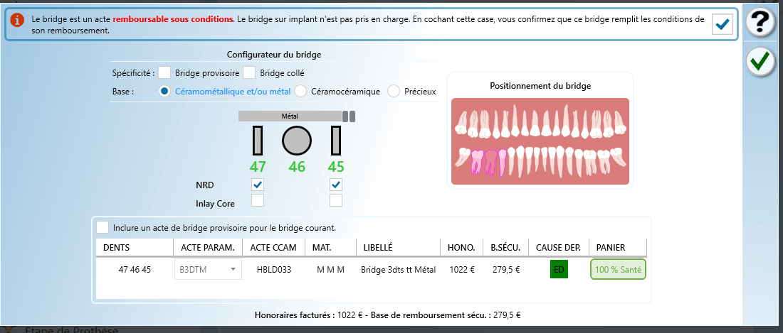The height and width of the screenshot is (333, 783).
Task: Click the small grey handle beside Métal bar
Action: [348, 116]
